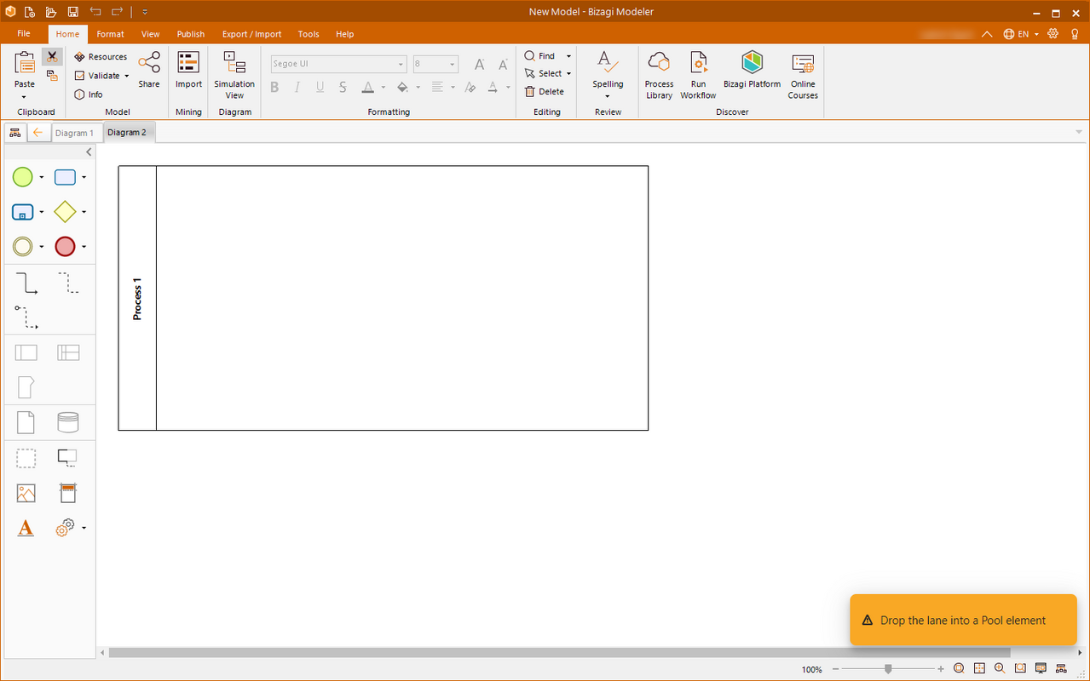Image resolution: width=1090 pixels, height=681 pixels.
Task: Select the Pool element in the palette
Action: pyautogui.click(x=26, y=352)
